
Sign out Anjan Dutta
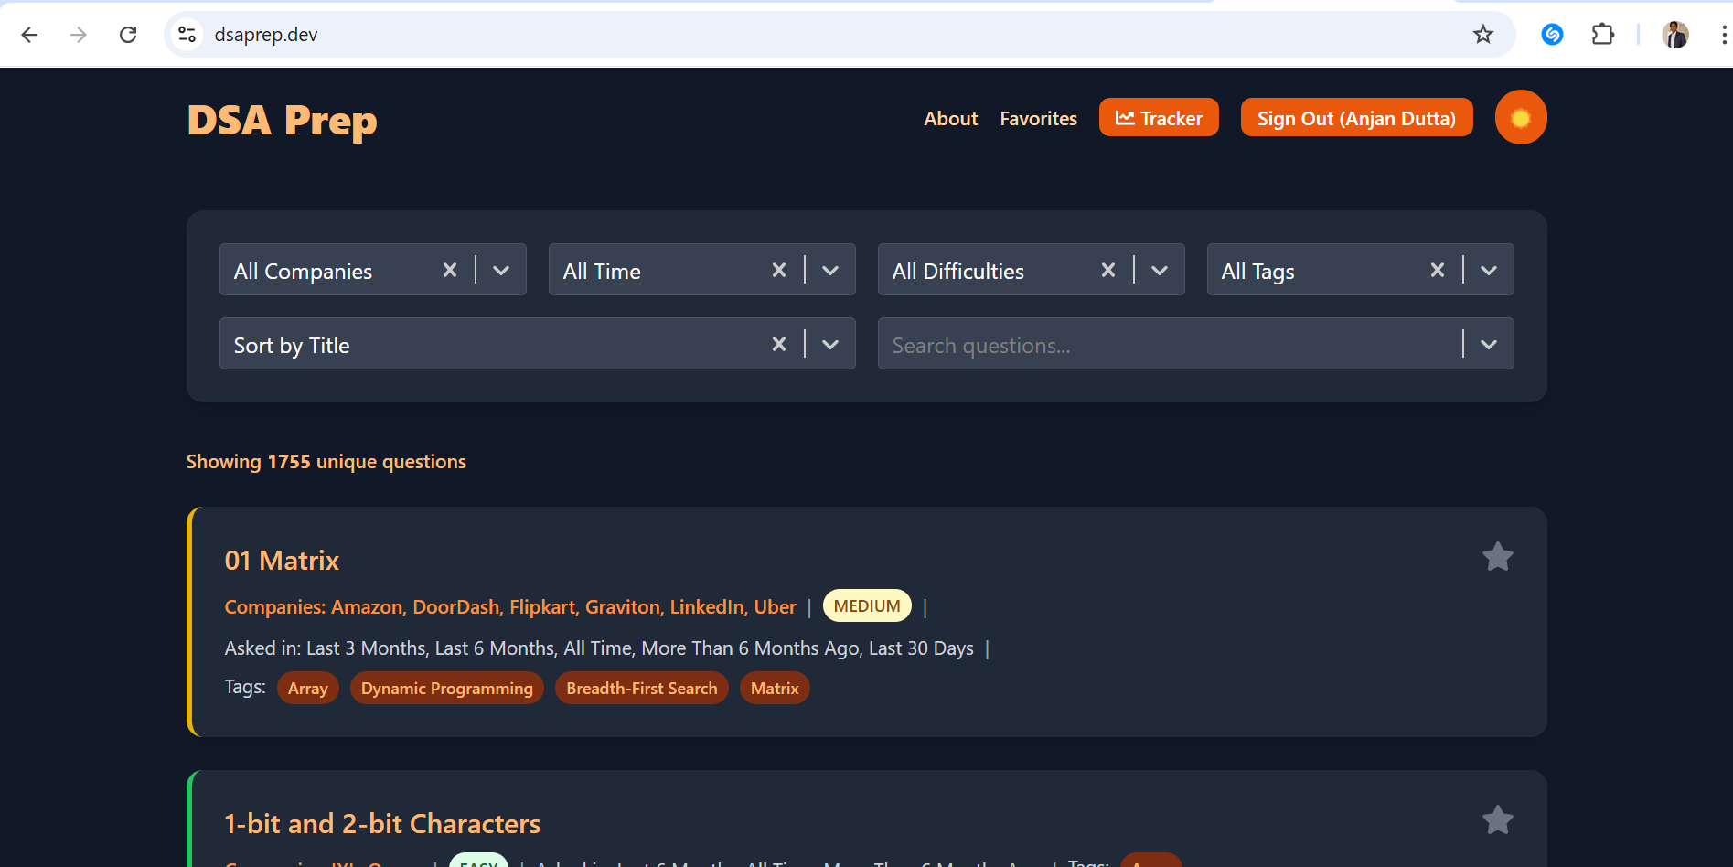[1356, 117]
